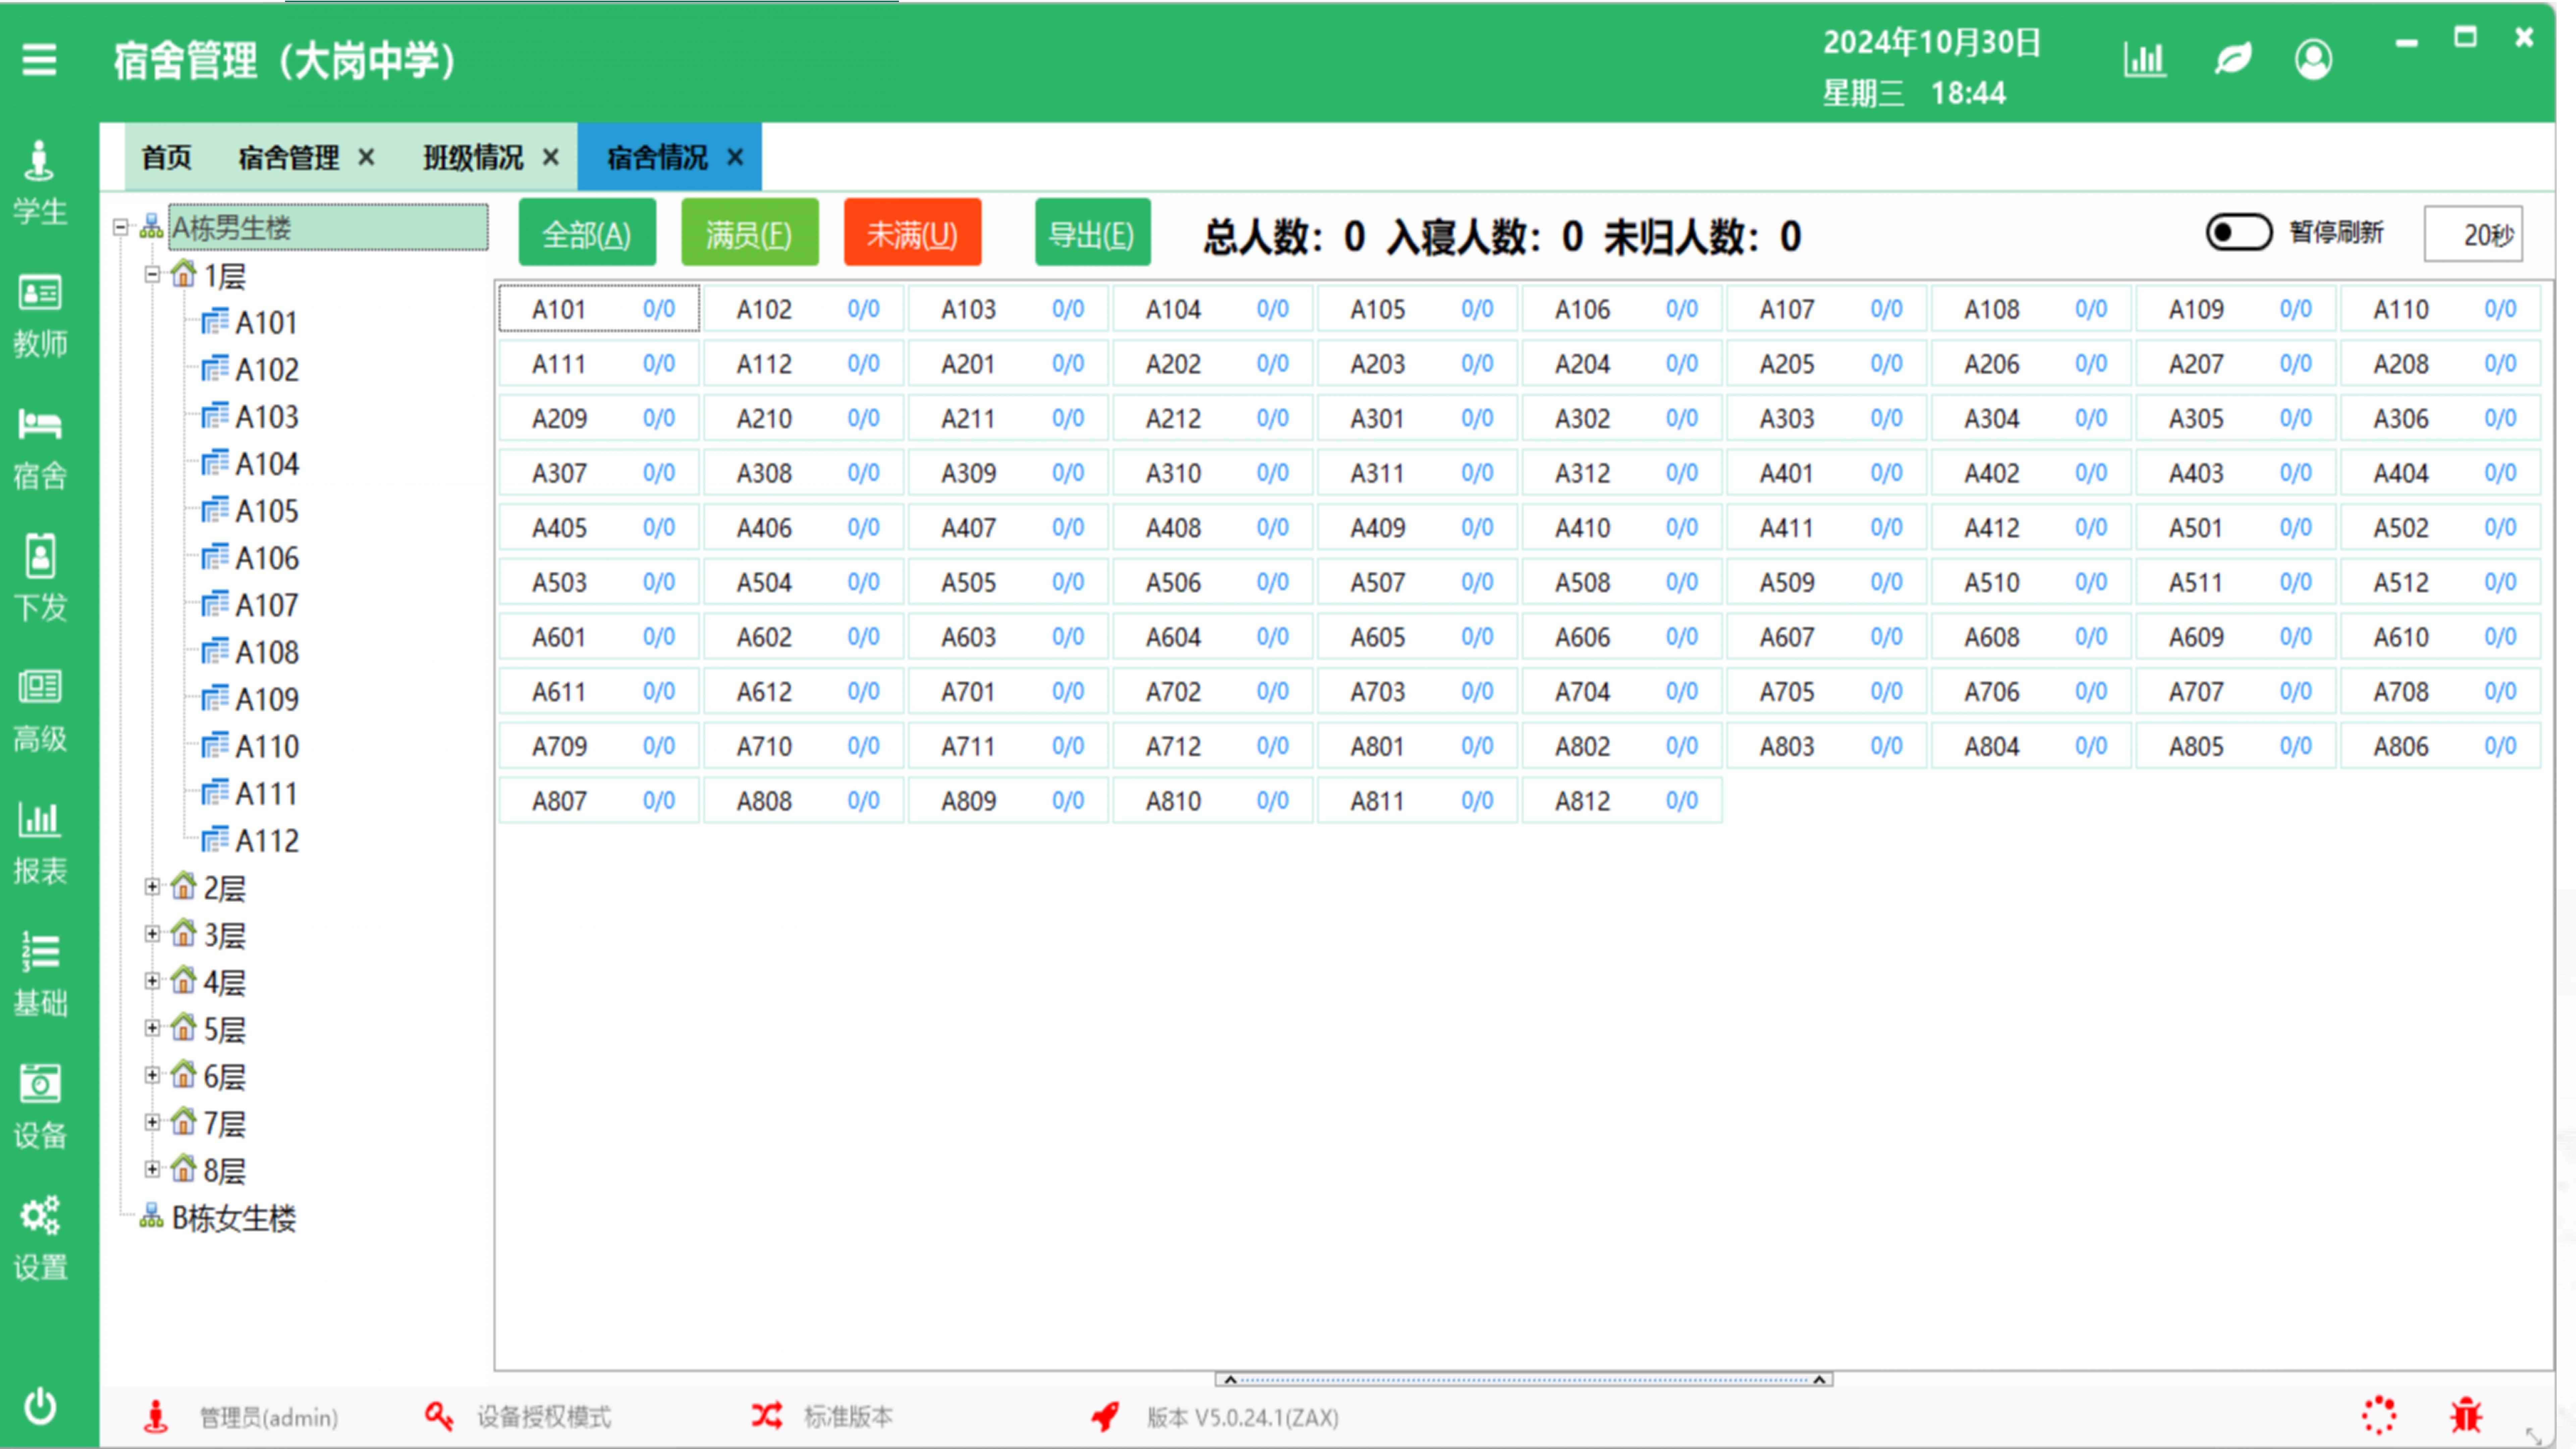Click the A101 room cell in grid

point(599,309)
